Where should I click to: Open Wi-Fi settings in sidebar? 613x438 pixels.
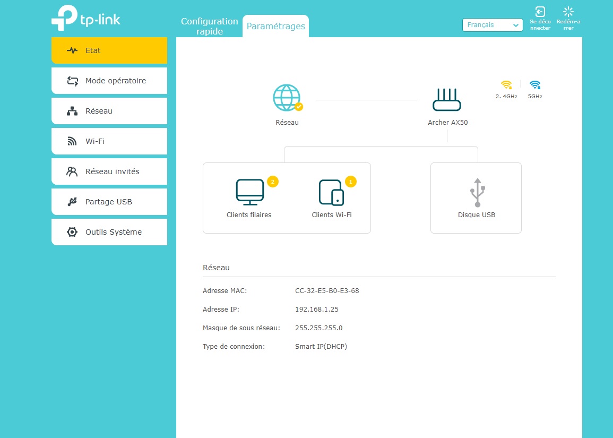coord(109,141)
